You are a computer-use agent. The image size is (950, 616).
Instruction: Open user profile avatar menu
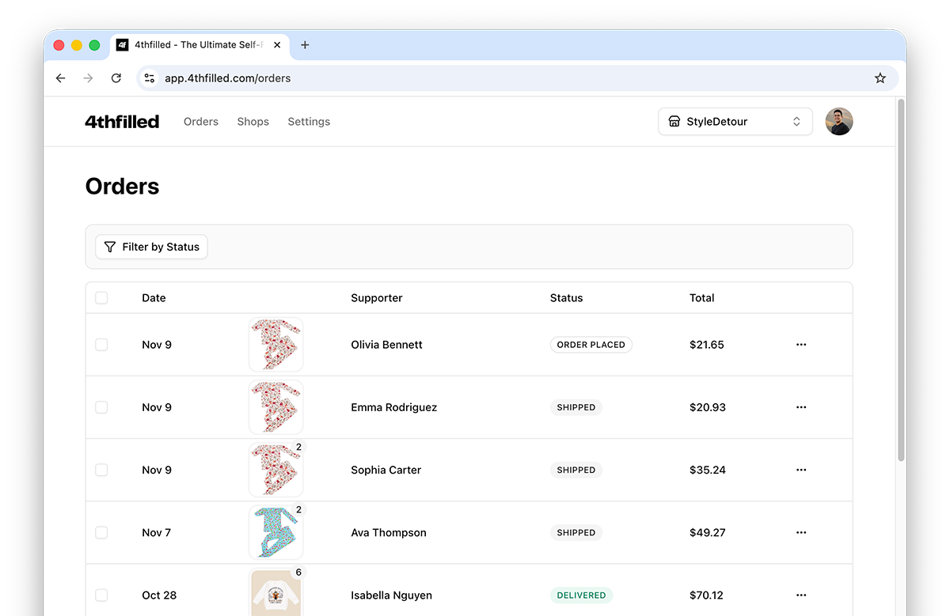pyautogui.click(x=838, y=122)
